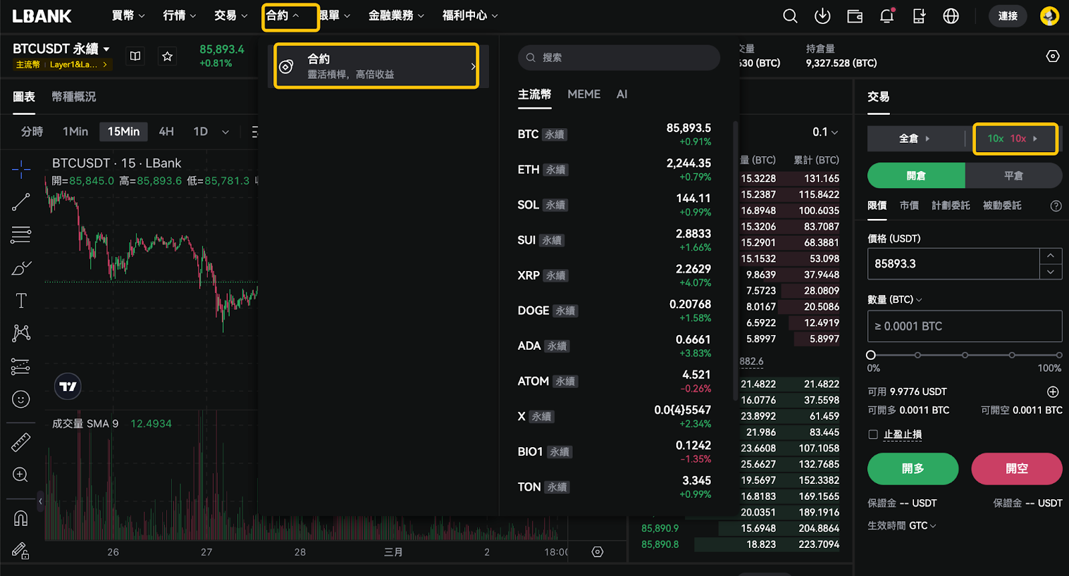Switch to the 主流幣 tab
Screen dimensions: 1069x576
coord(534,95)
